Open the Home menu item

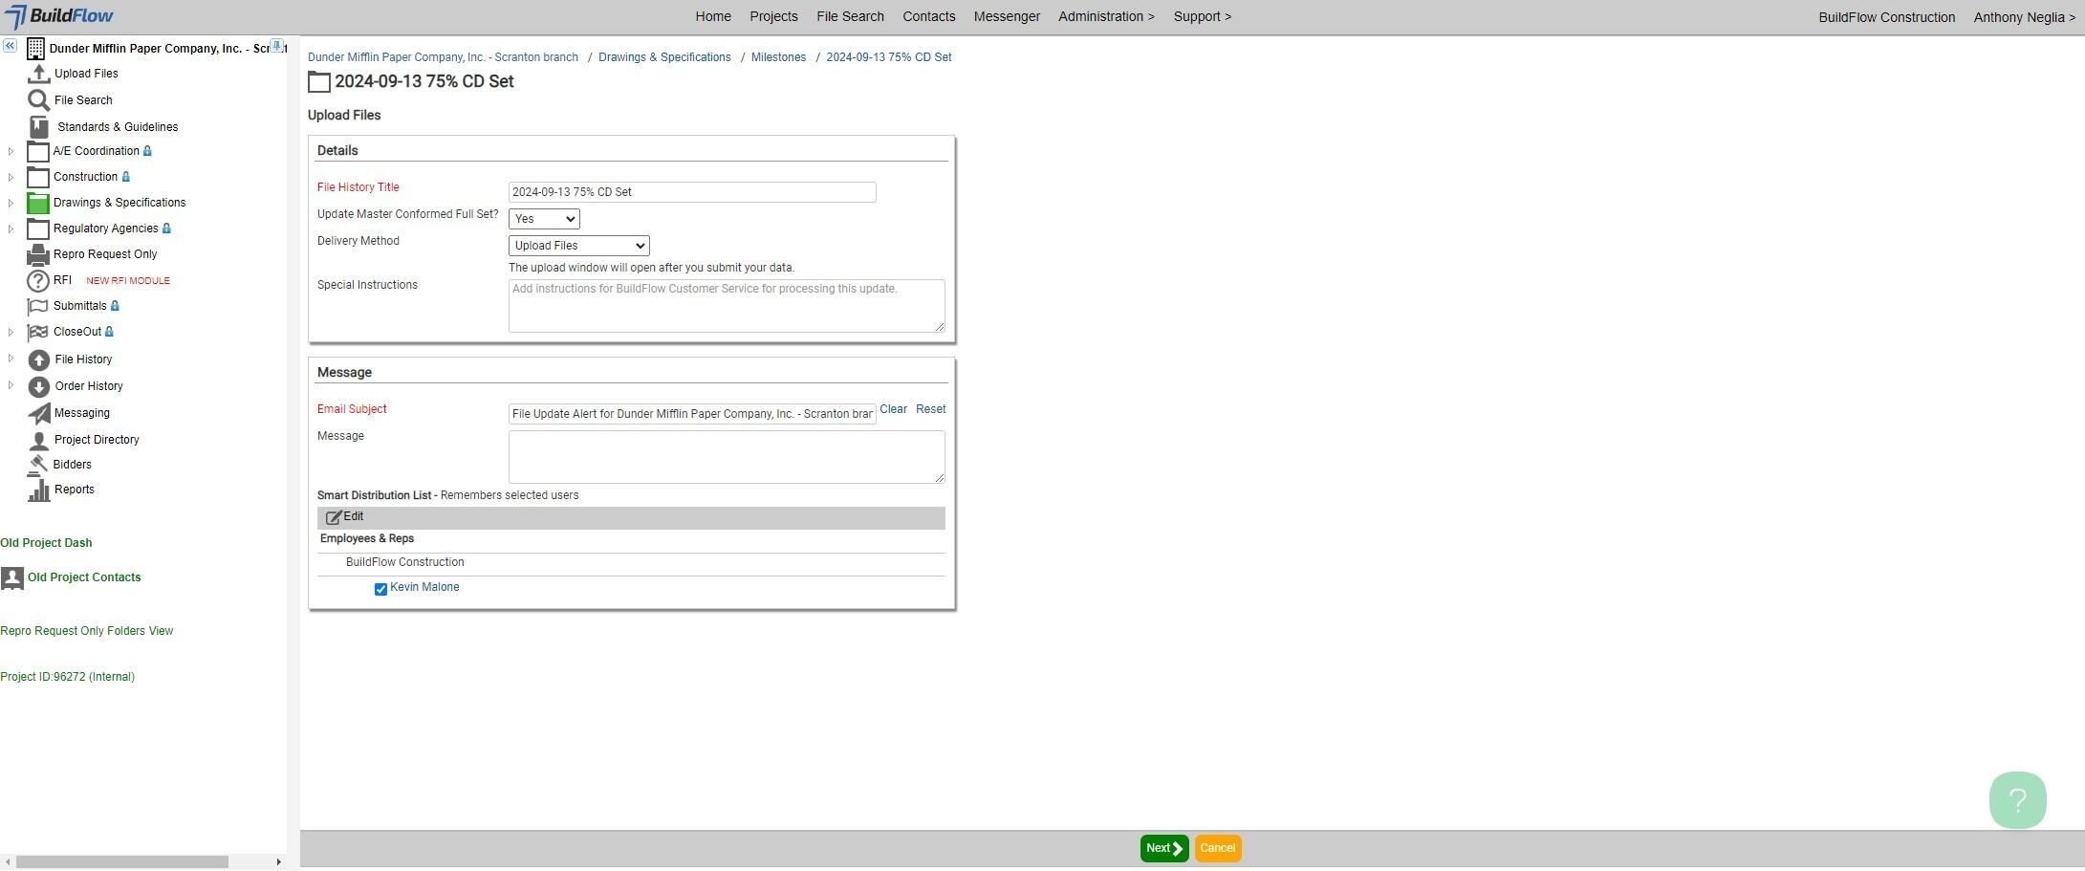coord(713,16)
